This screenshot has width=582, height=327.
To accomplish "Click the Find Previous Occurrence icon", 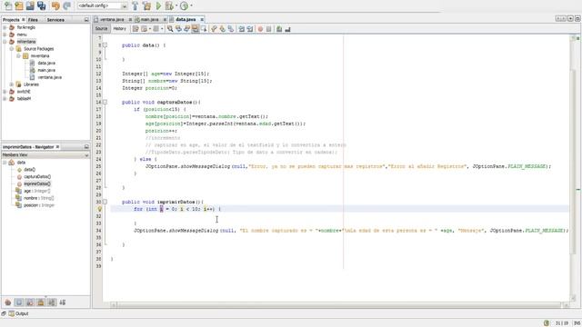I will (x=178, y=29).
